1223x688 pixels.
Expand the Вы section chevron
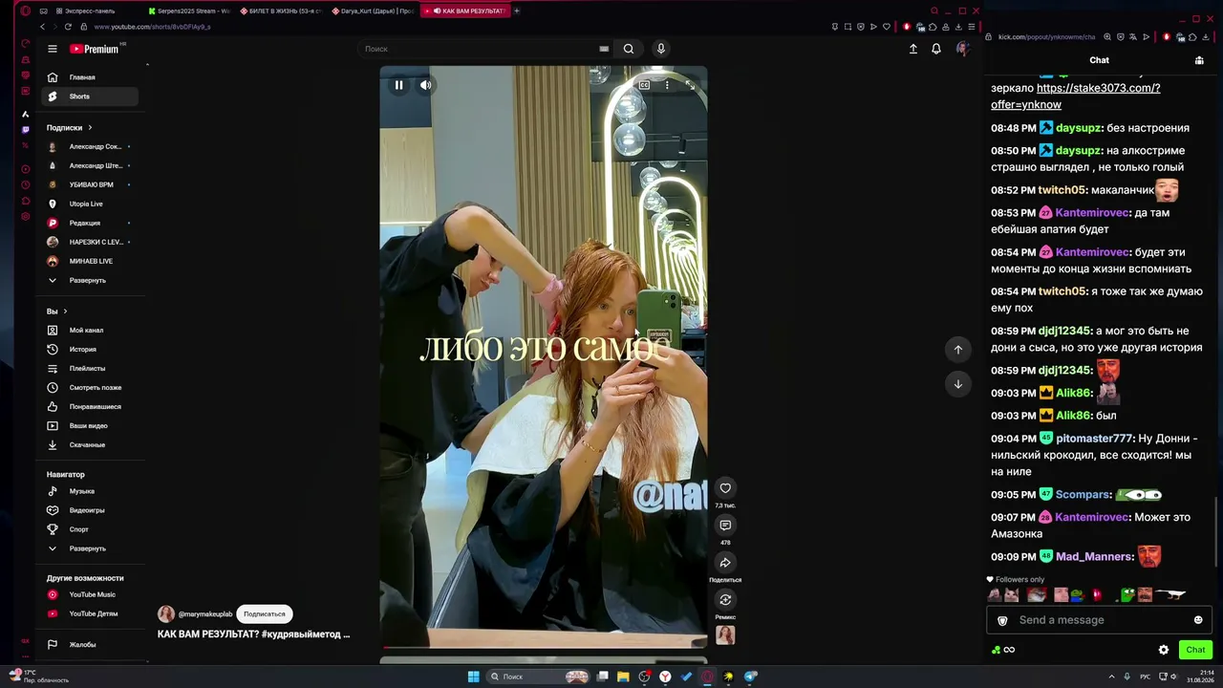pyautogui.click(x=65, y=312)
